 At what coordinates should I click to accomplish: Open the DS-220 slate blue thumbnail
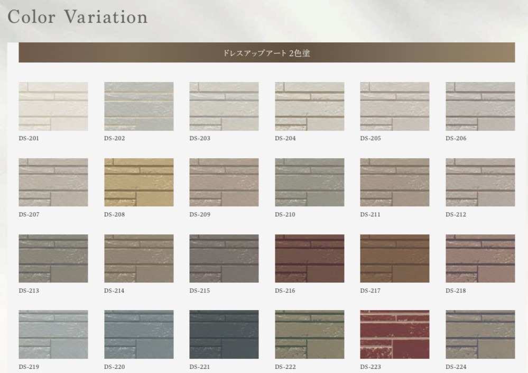coord(138,334)
